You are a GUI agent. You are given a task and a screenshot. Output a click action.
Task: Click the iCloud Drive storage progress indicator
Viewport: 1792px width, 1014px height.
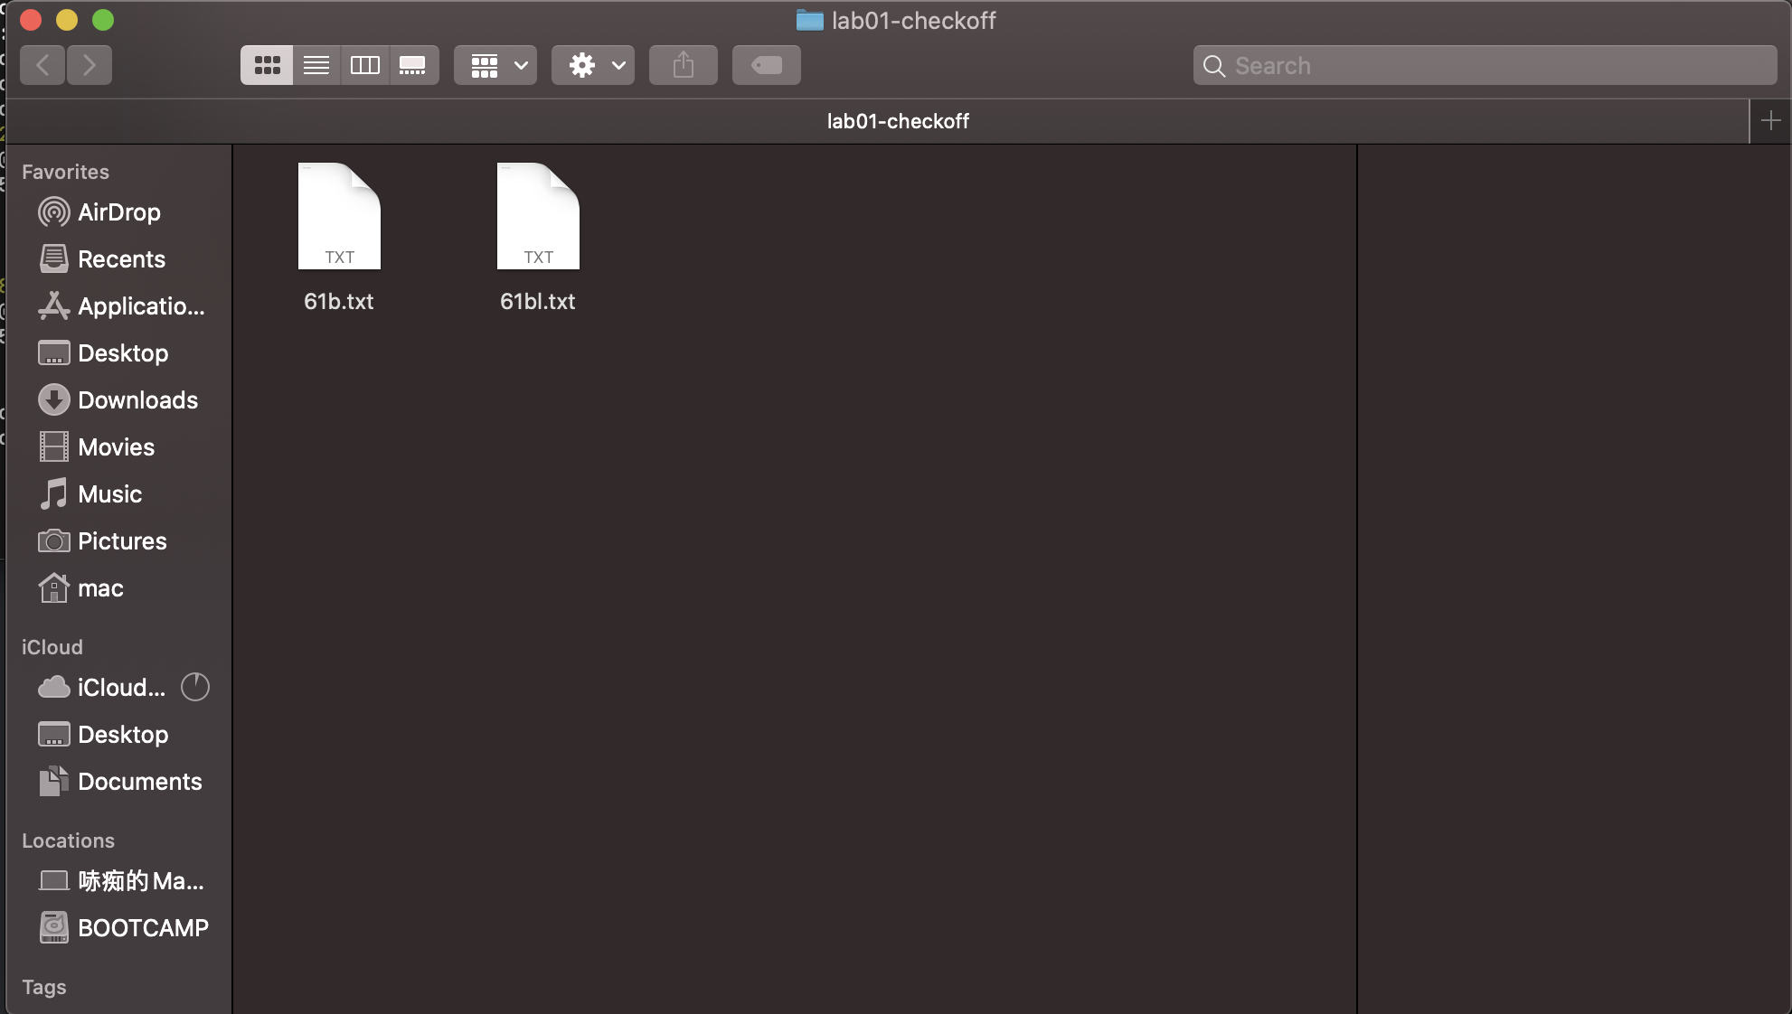pos(195,688)
